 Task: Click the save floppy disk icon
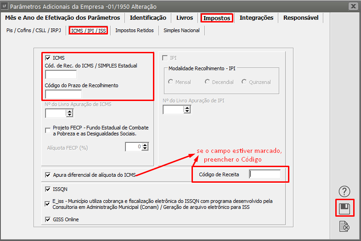coord(344,209)
